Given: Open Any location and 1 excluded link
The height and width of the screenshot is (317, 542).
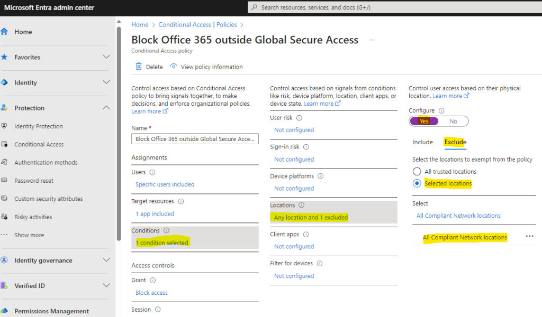Looking at the screenshot, I should tap(311, 217).
